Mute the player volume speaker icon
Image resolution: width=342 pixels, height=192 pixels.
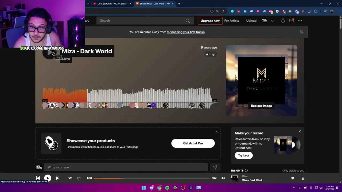(223, 178)
